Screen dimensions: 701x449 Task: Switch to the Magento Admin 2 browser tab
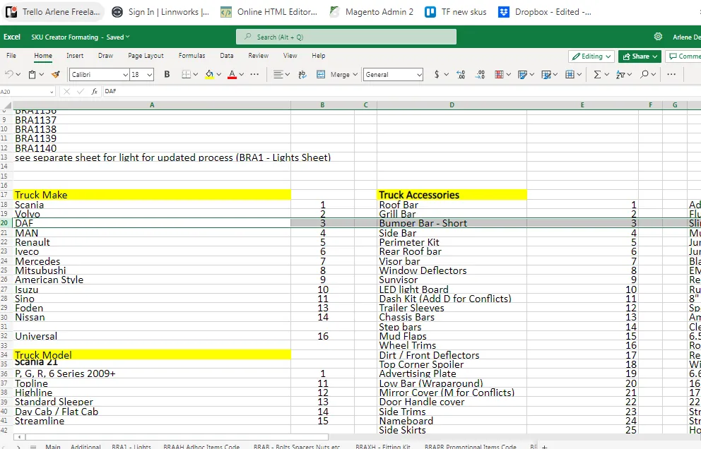[x=370, y=12]
